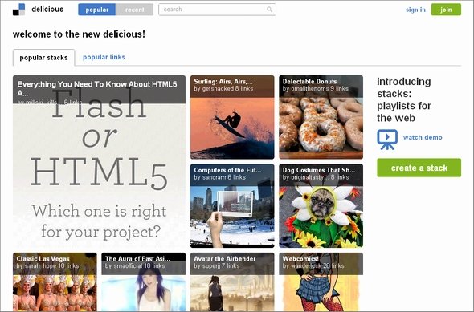
Task: Click the create a stack button
Action: 419,168
